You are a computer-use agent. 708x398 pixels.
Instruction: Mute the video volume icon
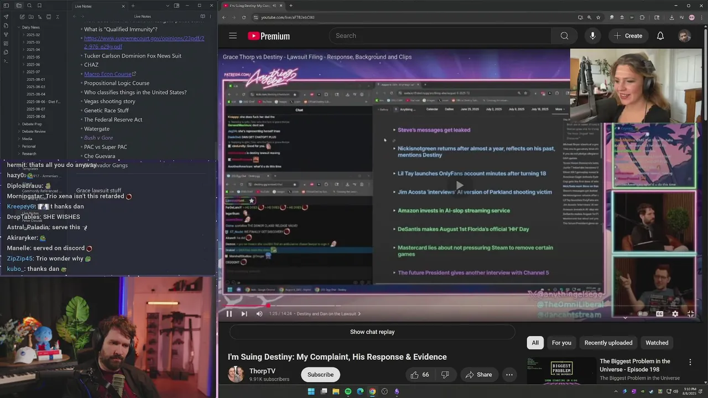(x=259, y=314)
